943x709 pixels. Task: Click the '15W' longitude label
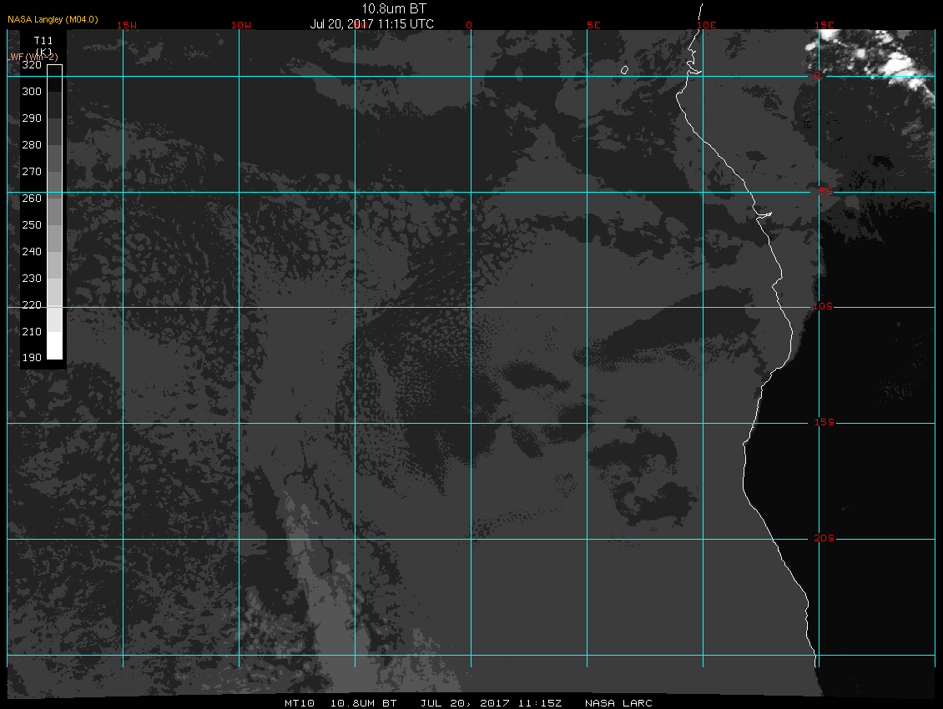coord(127,25)
